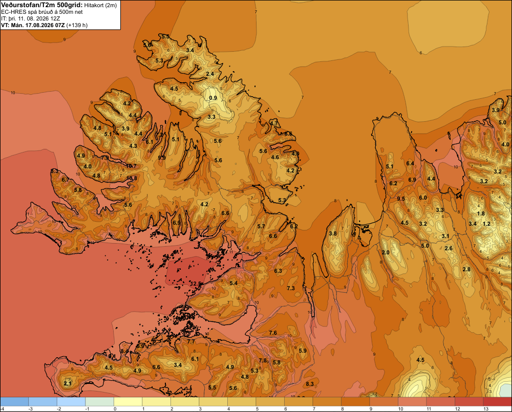Image resolution: width=512 pixels, height=412 pixels.
Task: Click the temperature value '5.9'
Action: tap(303, 351)
